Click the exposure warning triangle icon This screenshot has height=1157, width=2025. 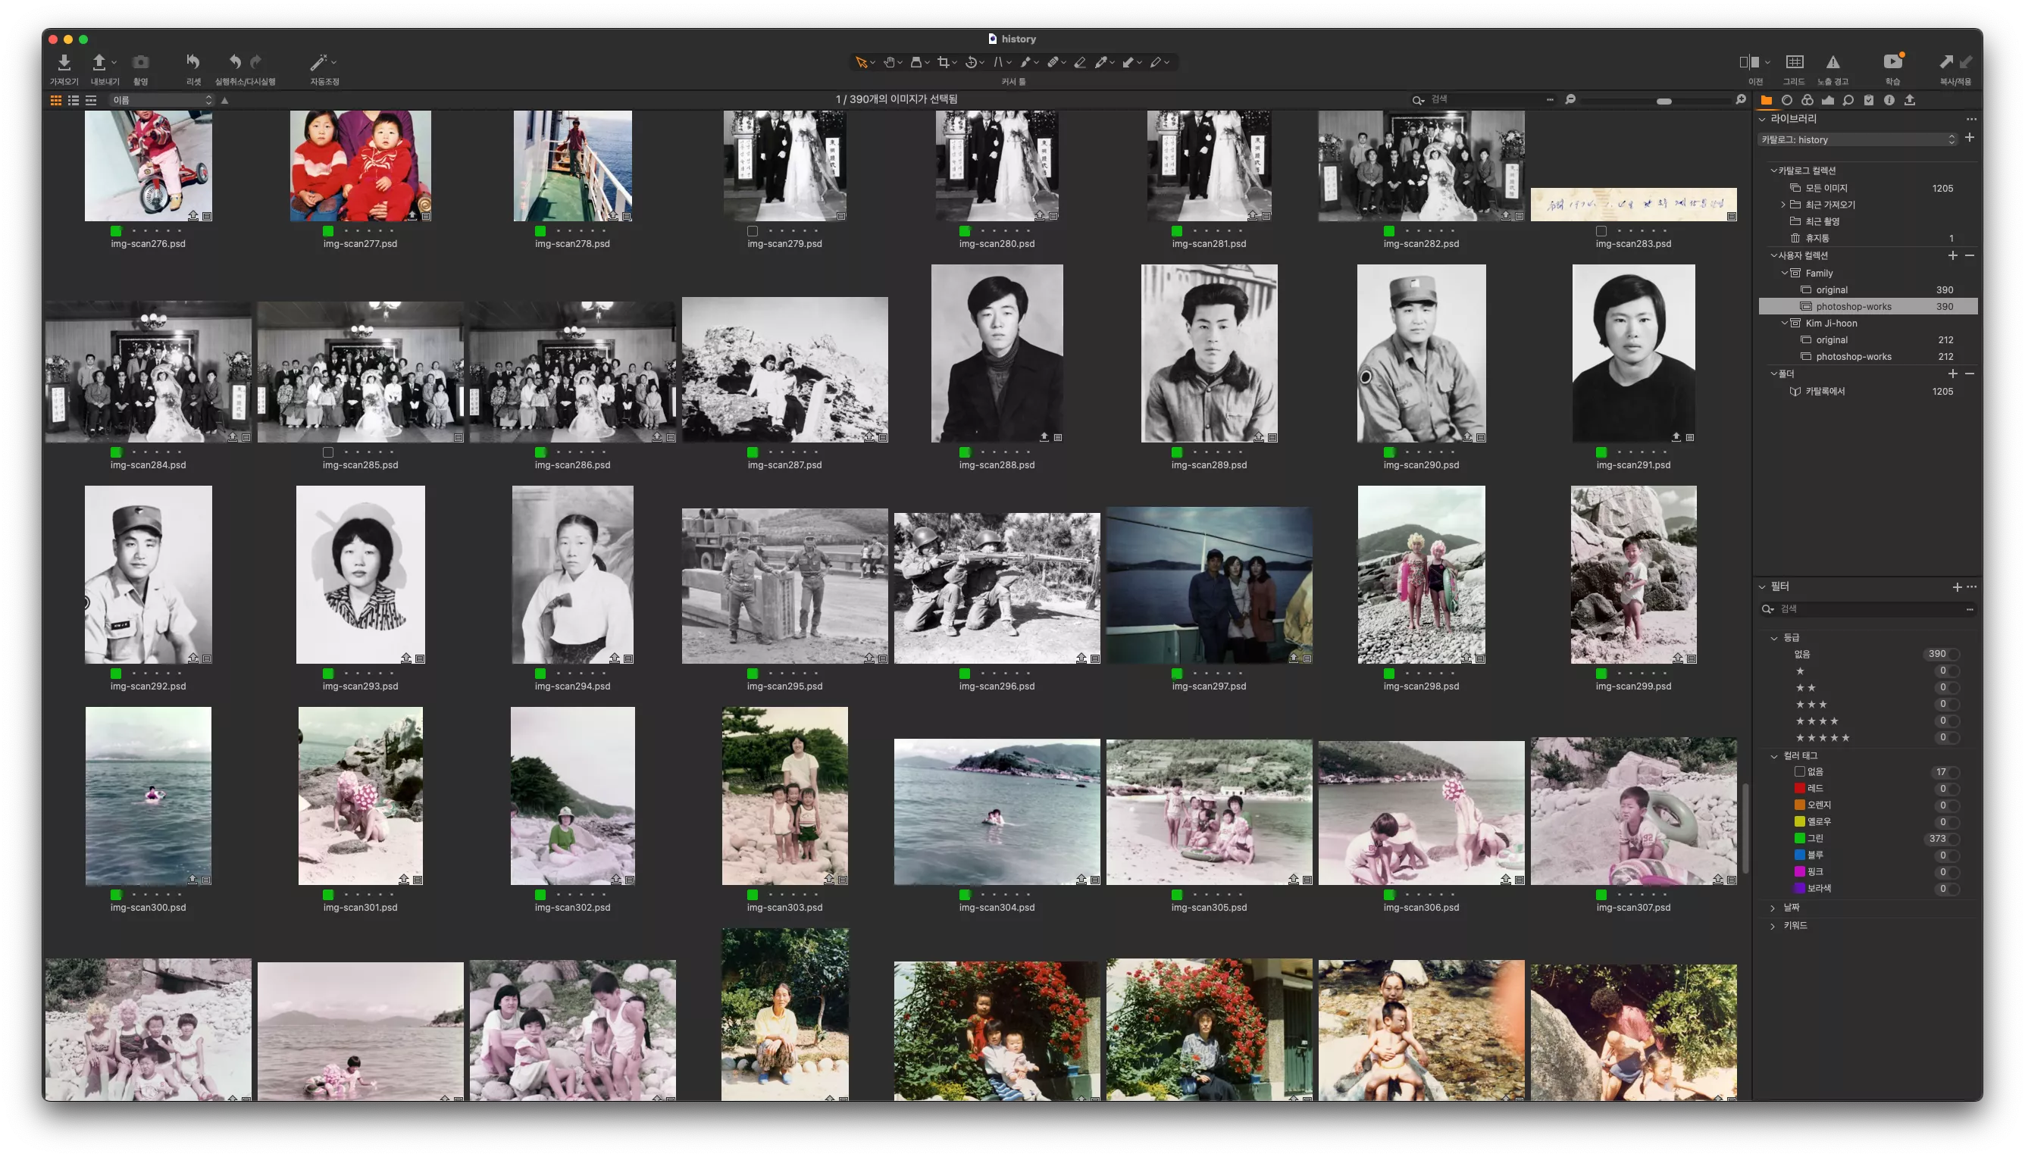(1833, 63)
